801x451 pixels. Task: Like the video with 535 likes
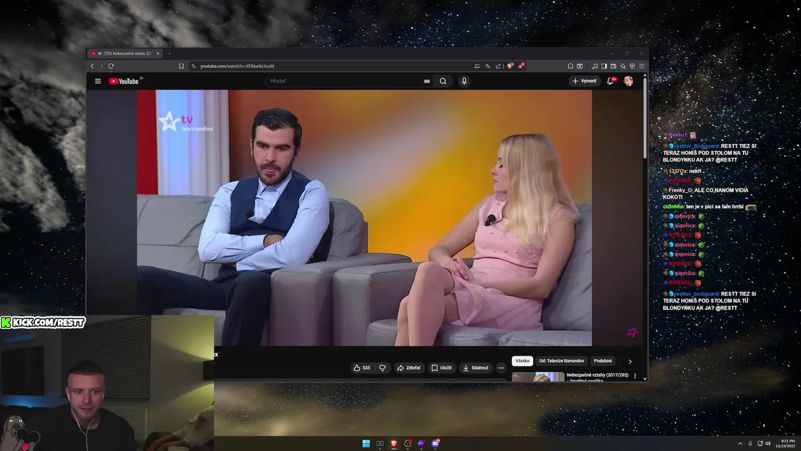click(362, 368)
